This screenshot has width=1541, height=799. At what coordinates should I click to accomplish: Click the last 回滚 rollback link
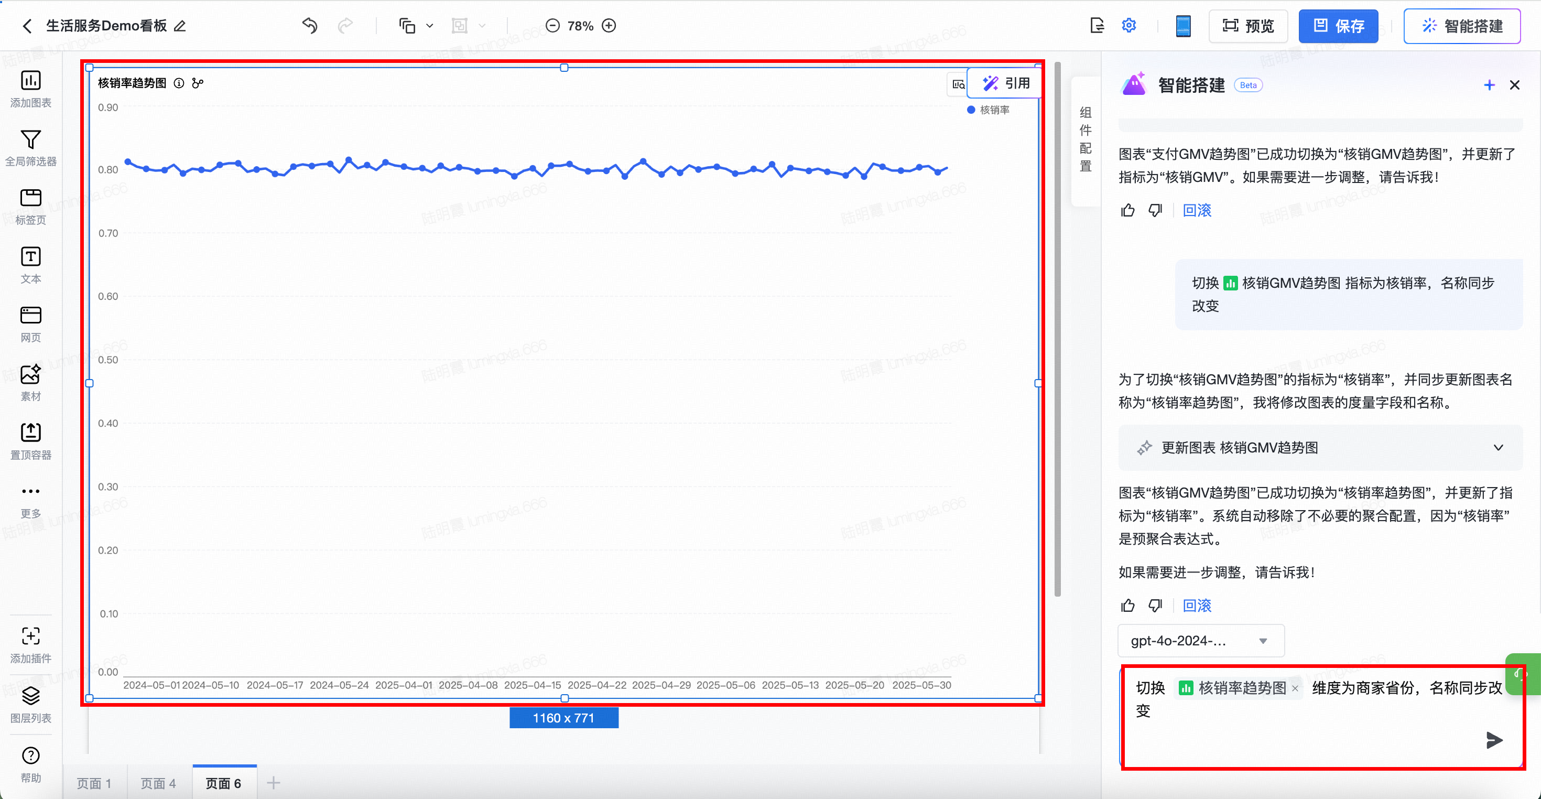[1197, 606]
